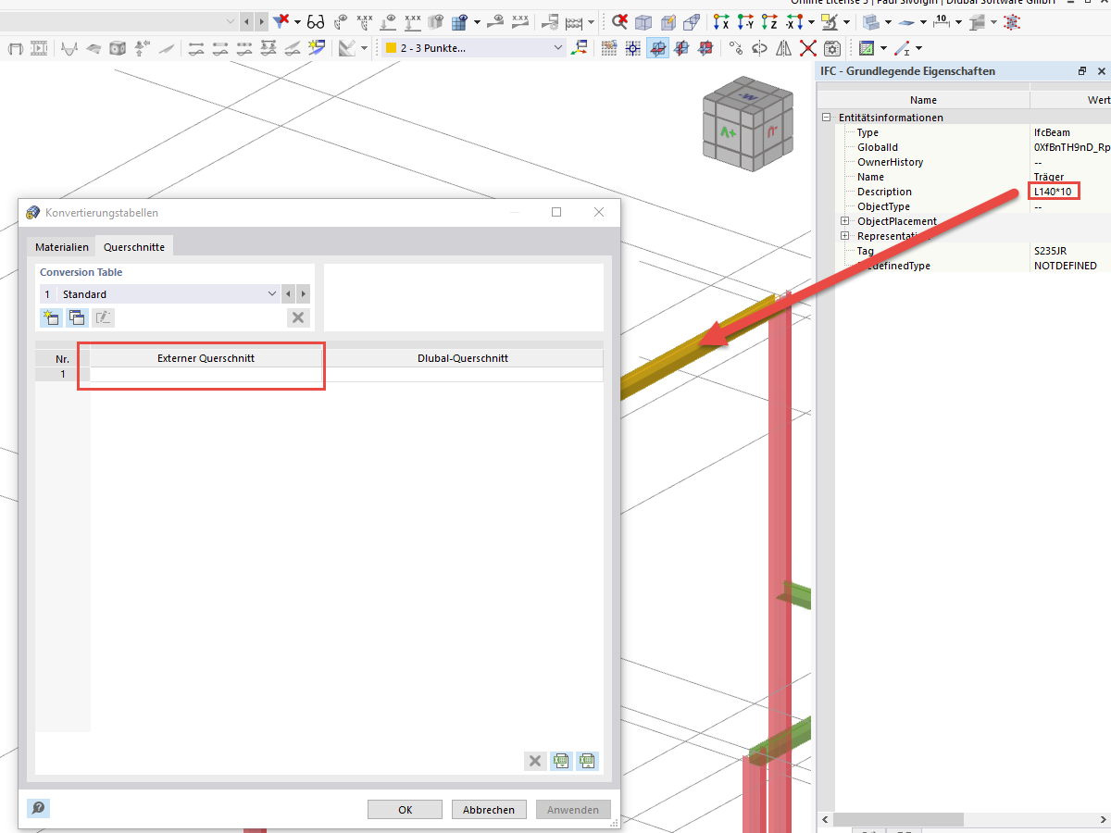Click the help icon in dialog corner

[38, 808]
